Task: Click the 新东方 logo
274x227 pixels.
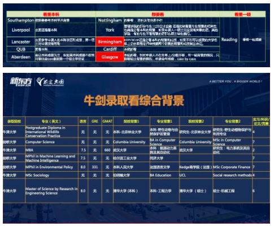Action: point(21,82)
